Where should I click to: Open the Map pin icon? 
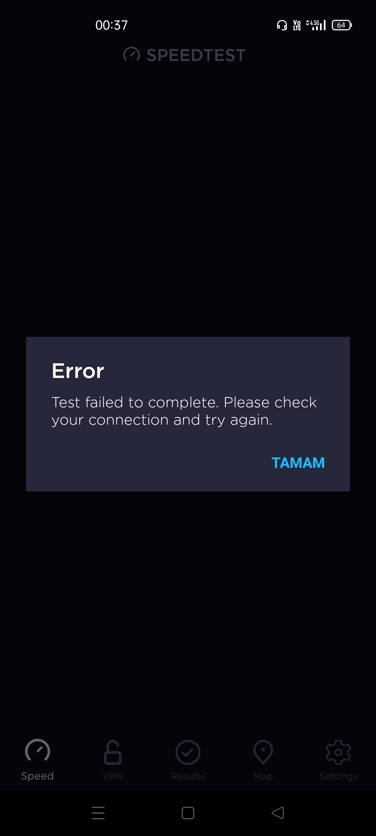(263, 752)
